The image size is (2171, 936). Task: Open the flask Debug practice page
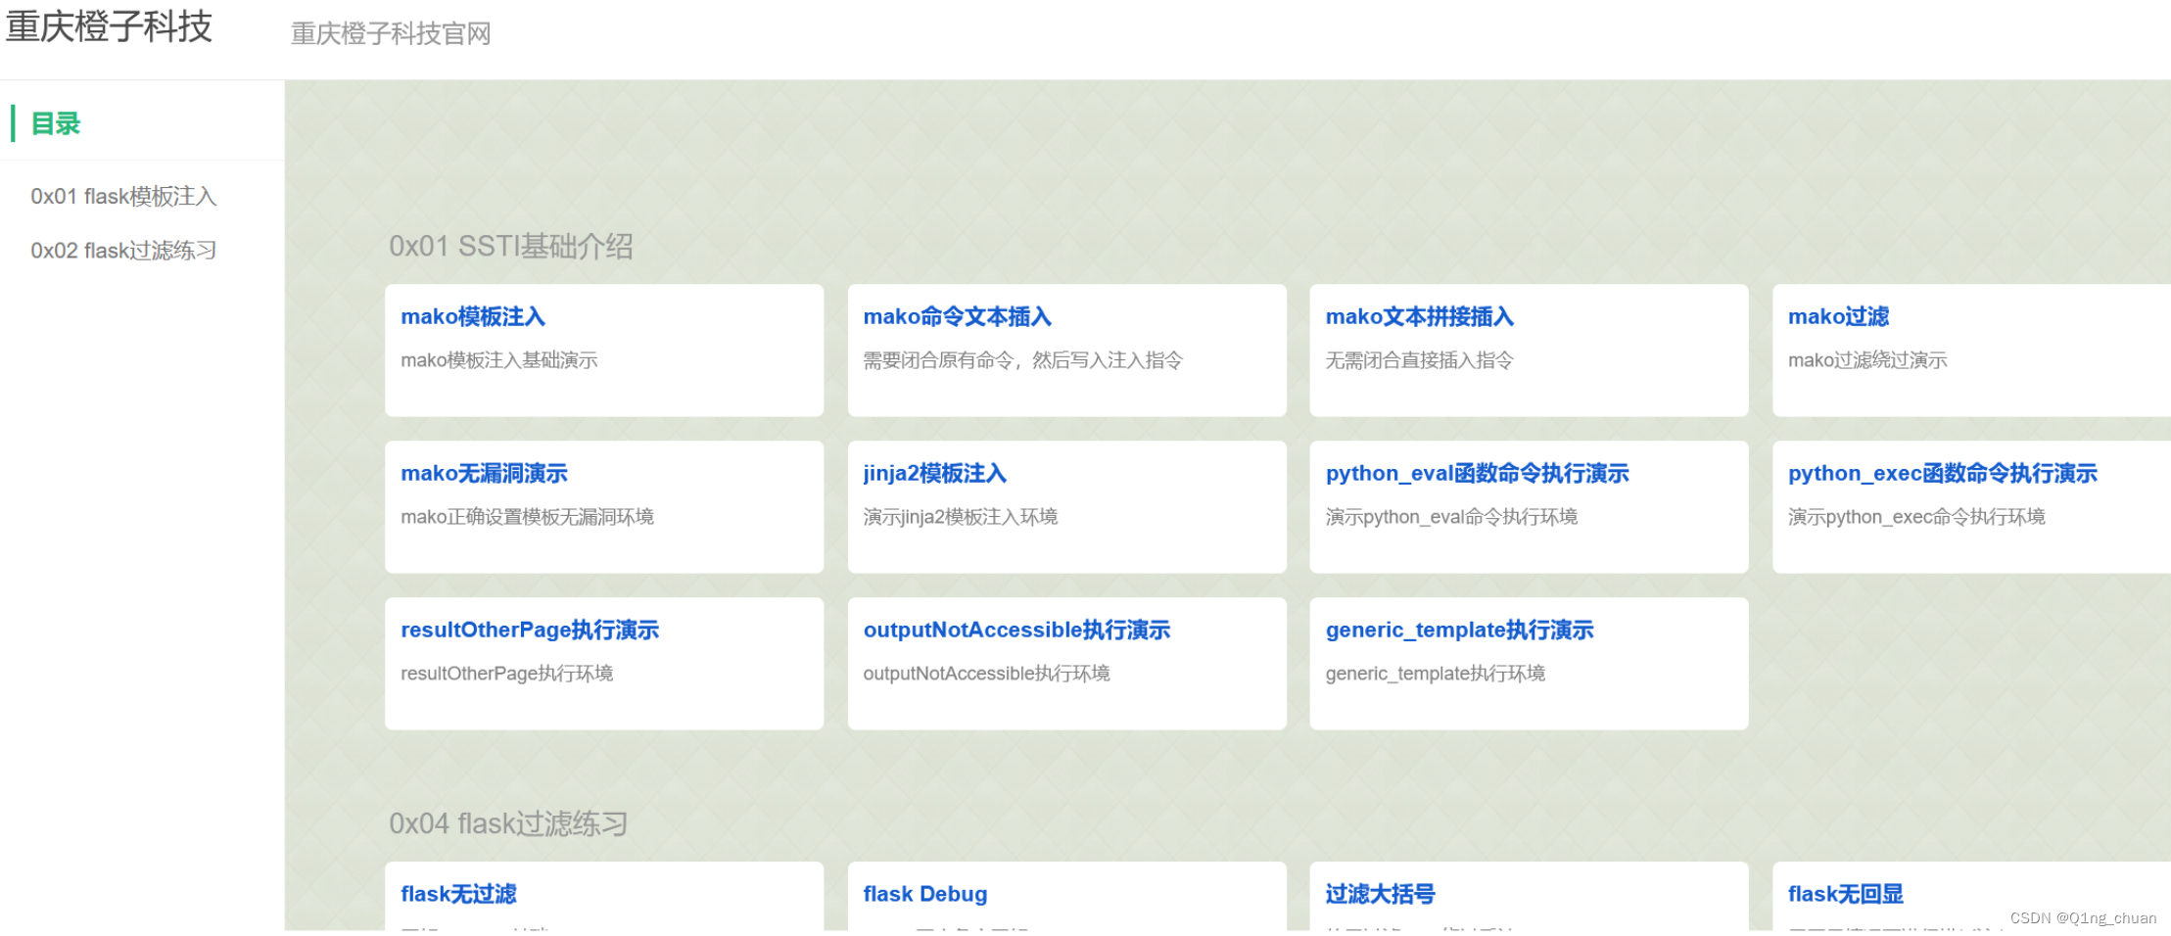coord(924,893)
